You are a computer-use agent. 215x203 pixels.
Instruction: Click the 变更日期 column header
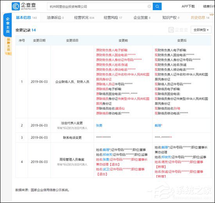39,40
